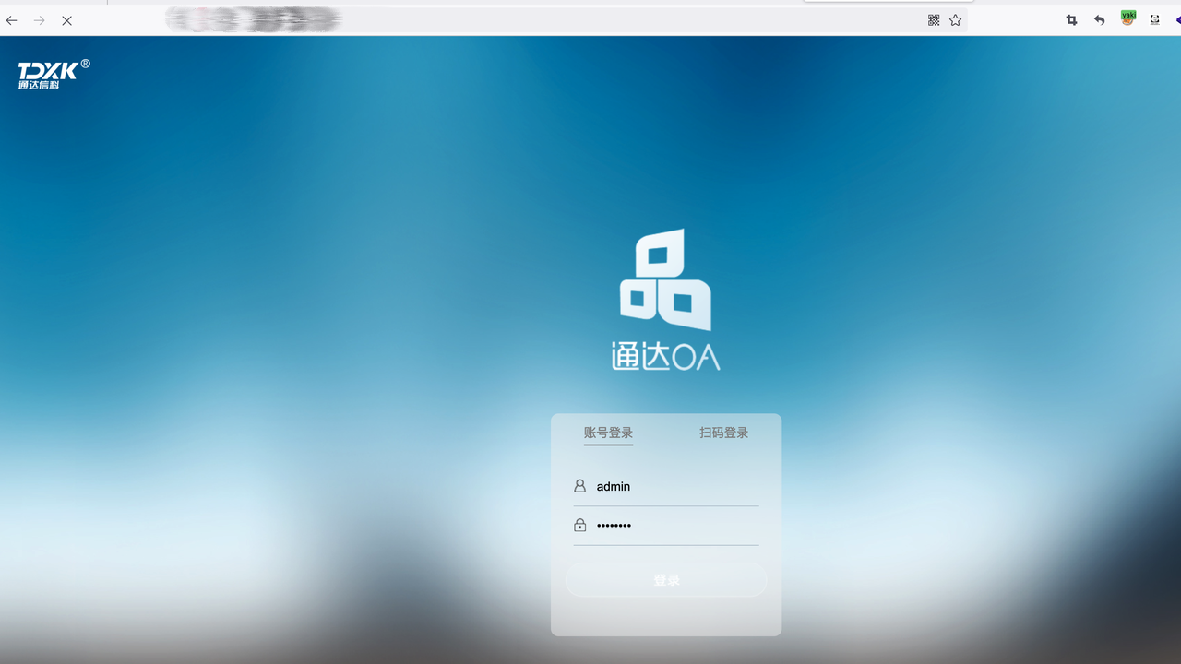Click the curved undo arrow toolbar icon
The height and width of the screenshot is (664, 1181).
tap(1099, 20)
